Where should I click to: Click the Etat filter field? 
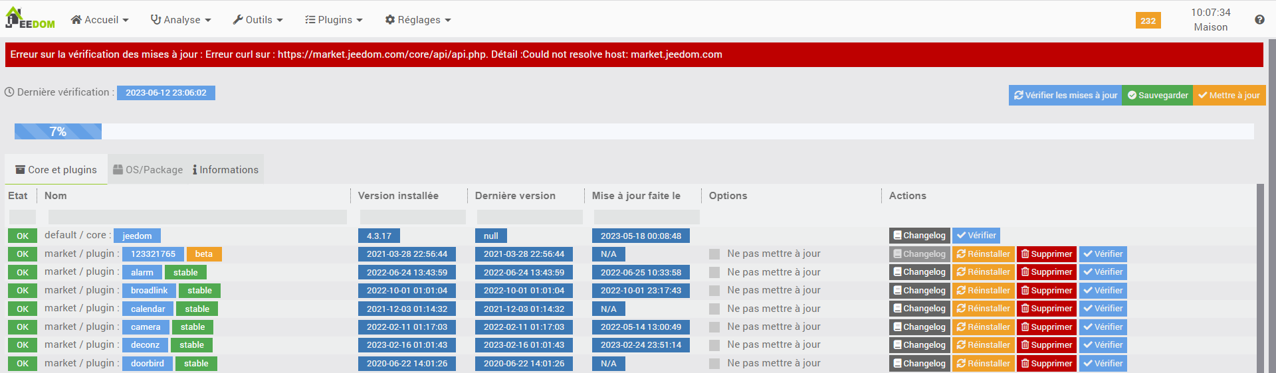[23, 217]
